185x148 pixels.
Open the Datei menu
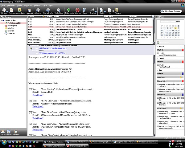click(x=3, y=6)
